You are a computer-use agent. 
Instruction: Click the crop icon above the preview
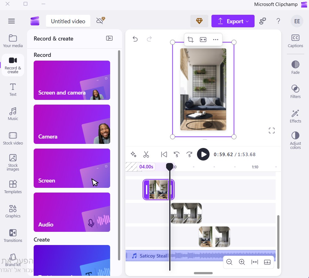pyautogui.click(x=190, y=40)
